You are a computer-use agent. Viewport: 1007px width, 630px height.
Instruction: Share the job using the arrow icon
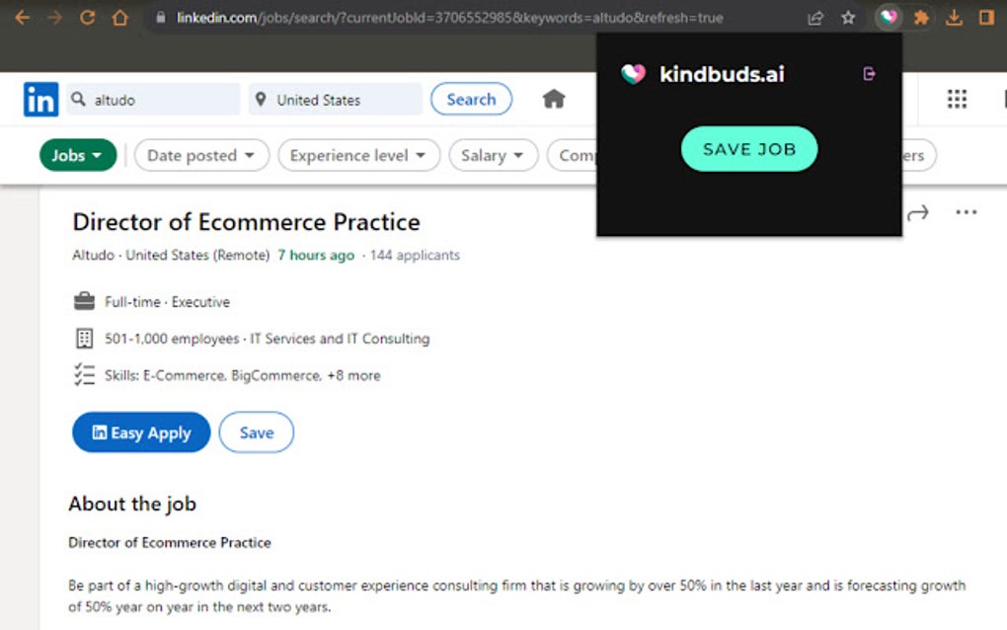coord(918,213)
